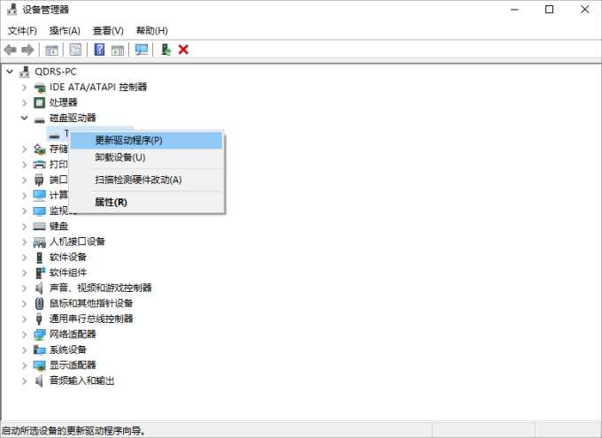Expand the 处理器 node

[x=25, y=103]
